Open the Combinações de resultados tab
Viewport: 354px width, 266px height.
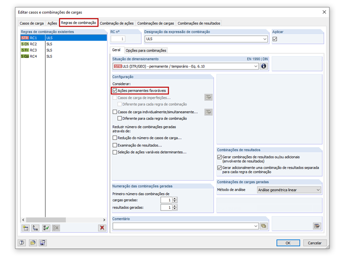(x=199, y=23)
